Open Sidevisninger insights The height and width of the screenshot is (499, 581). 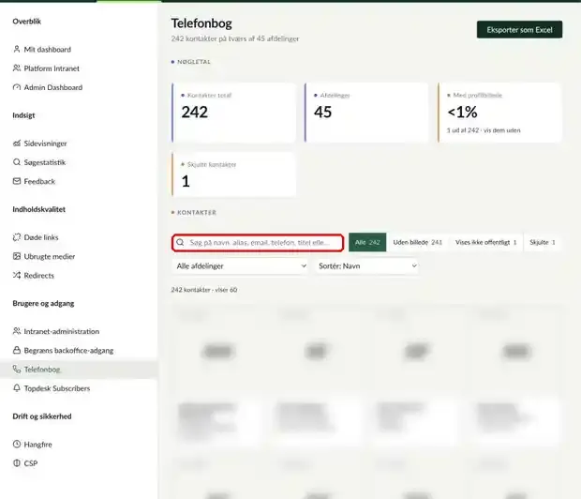click(45, 144)
